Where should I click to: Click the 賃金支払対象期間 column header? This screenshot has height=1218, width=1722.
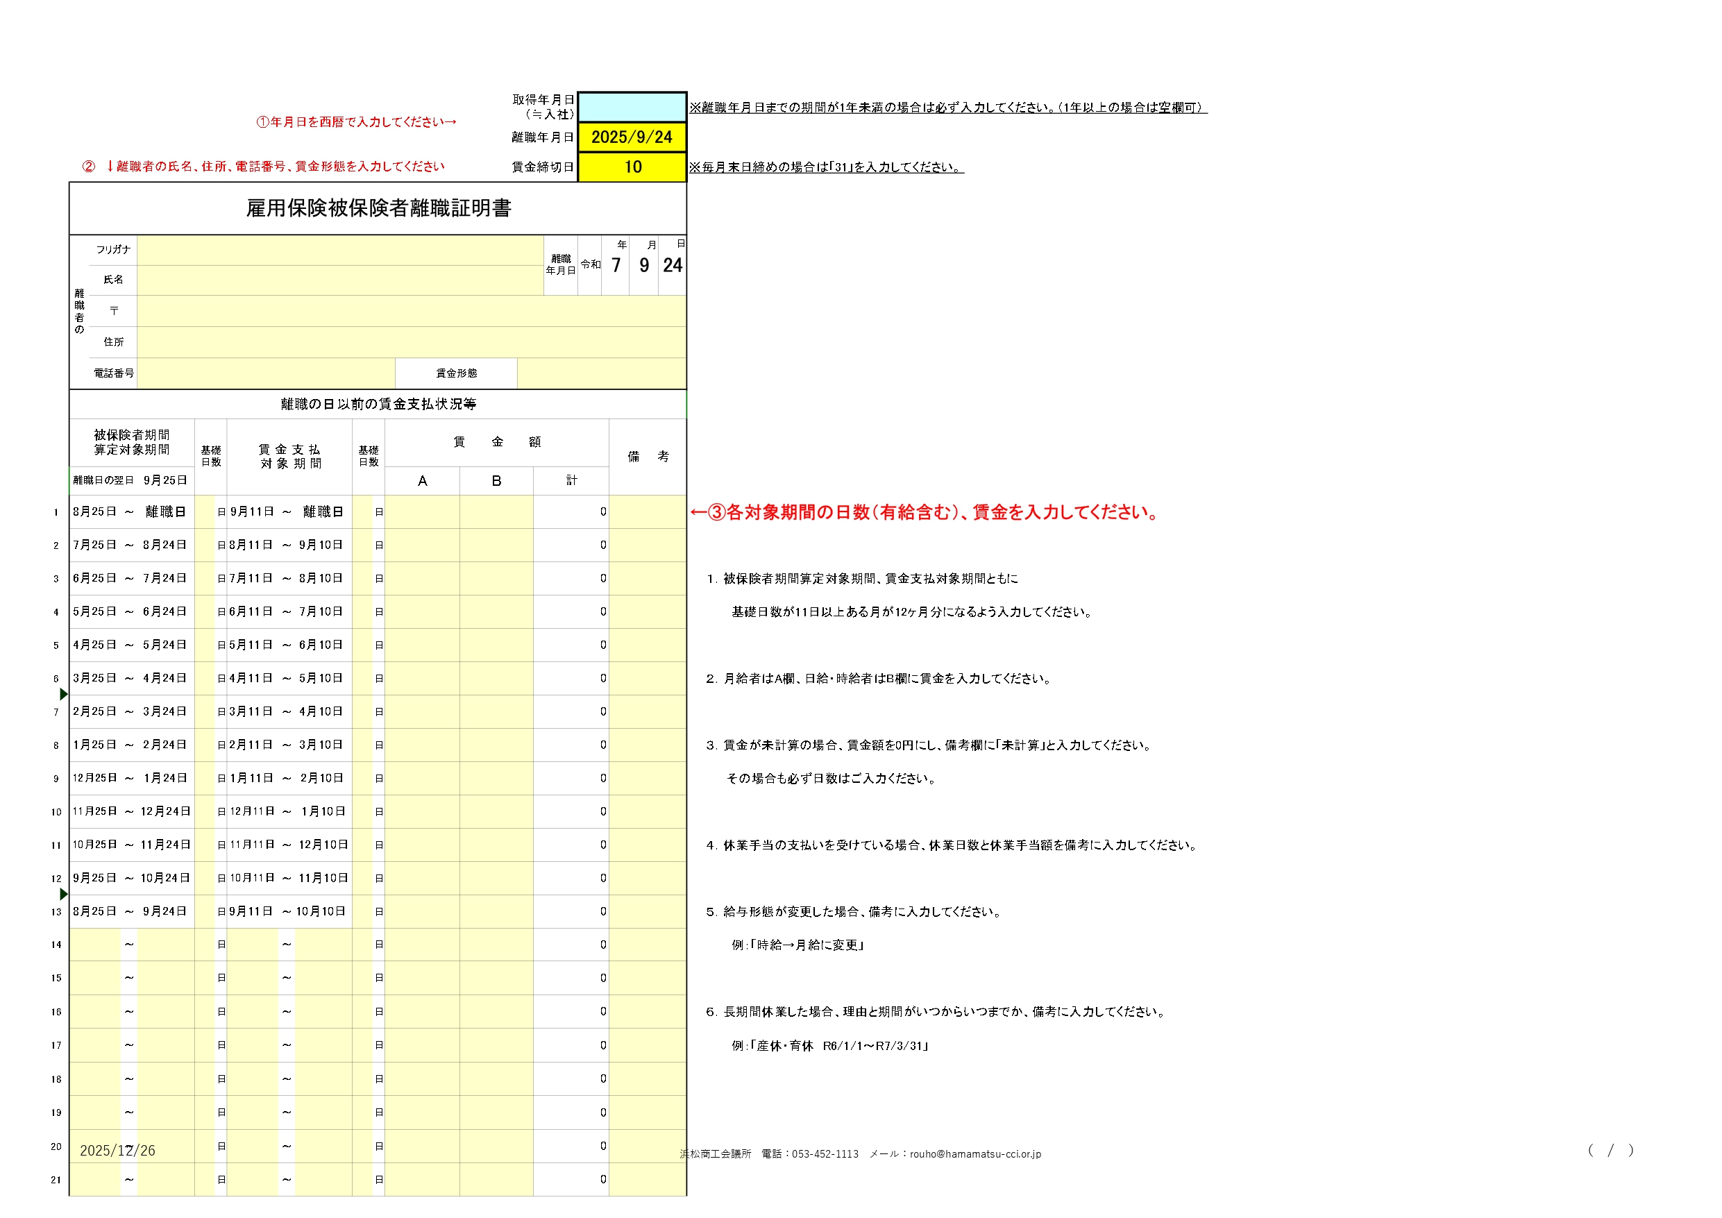point(289,456)
